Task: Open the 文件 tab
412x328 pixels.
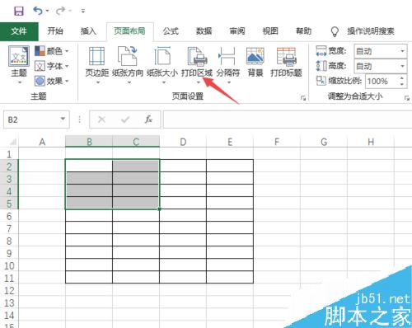Action: click(x=19, y=31)
